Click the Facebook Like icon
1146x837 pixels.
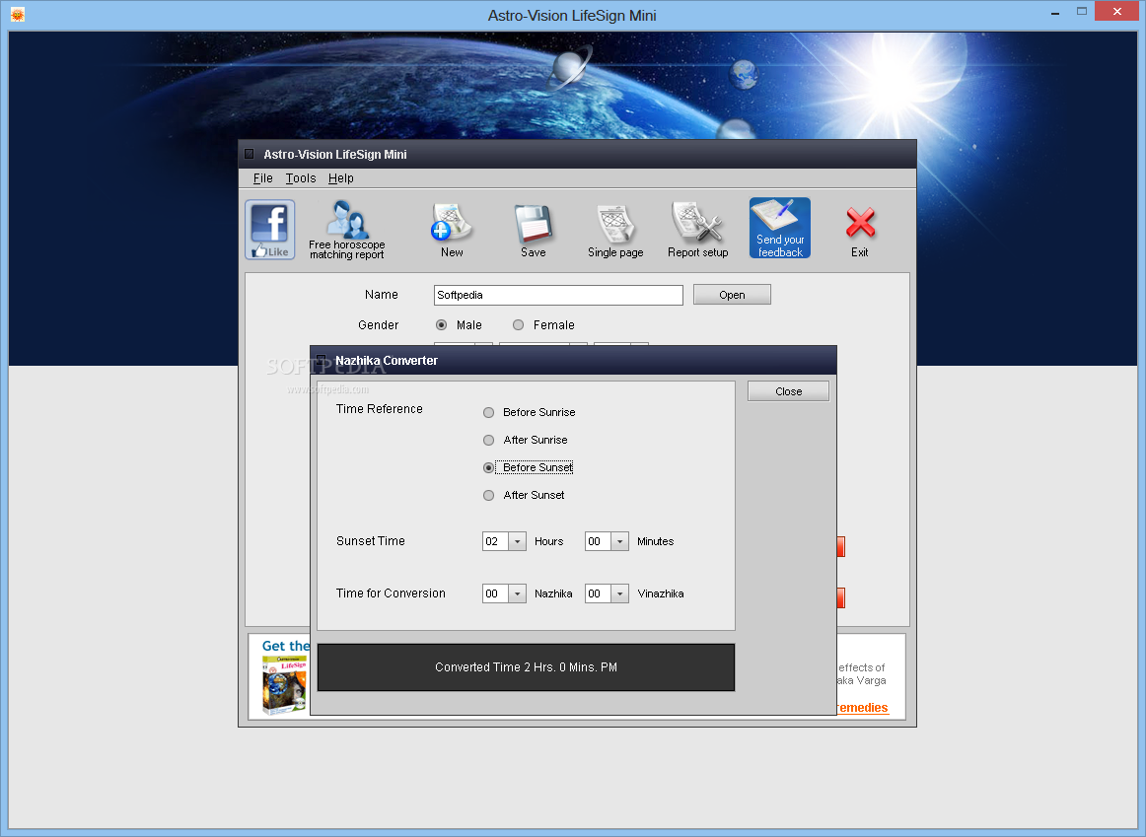coord(269,230)
